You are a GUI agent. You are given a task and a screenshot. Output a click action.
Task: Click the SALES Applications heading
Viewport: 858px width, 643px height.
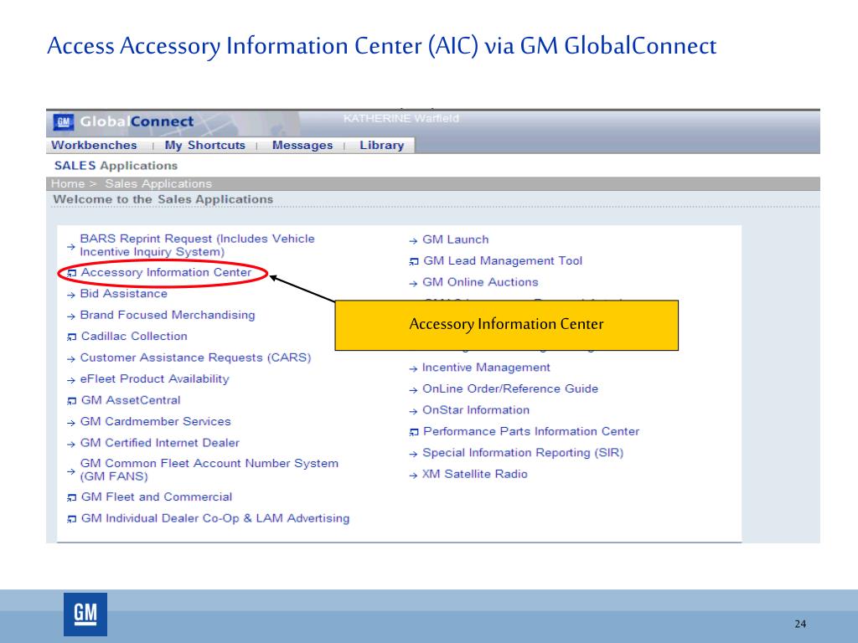tap(116, 166)
